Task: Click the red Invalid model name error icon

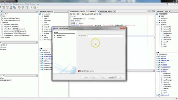Action: 79,71
